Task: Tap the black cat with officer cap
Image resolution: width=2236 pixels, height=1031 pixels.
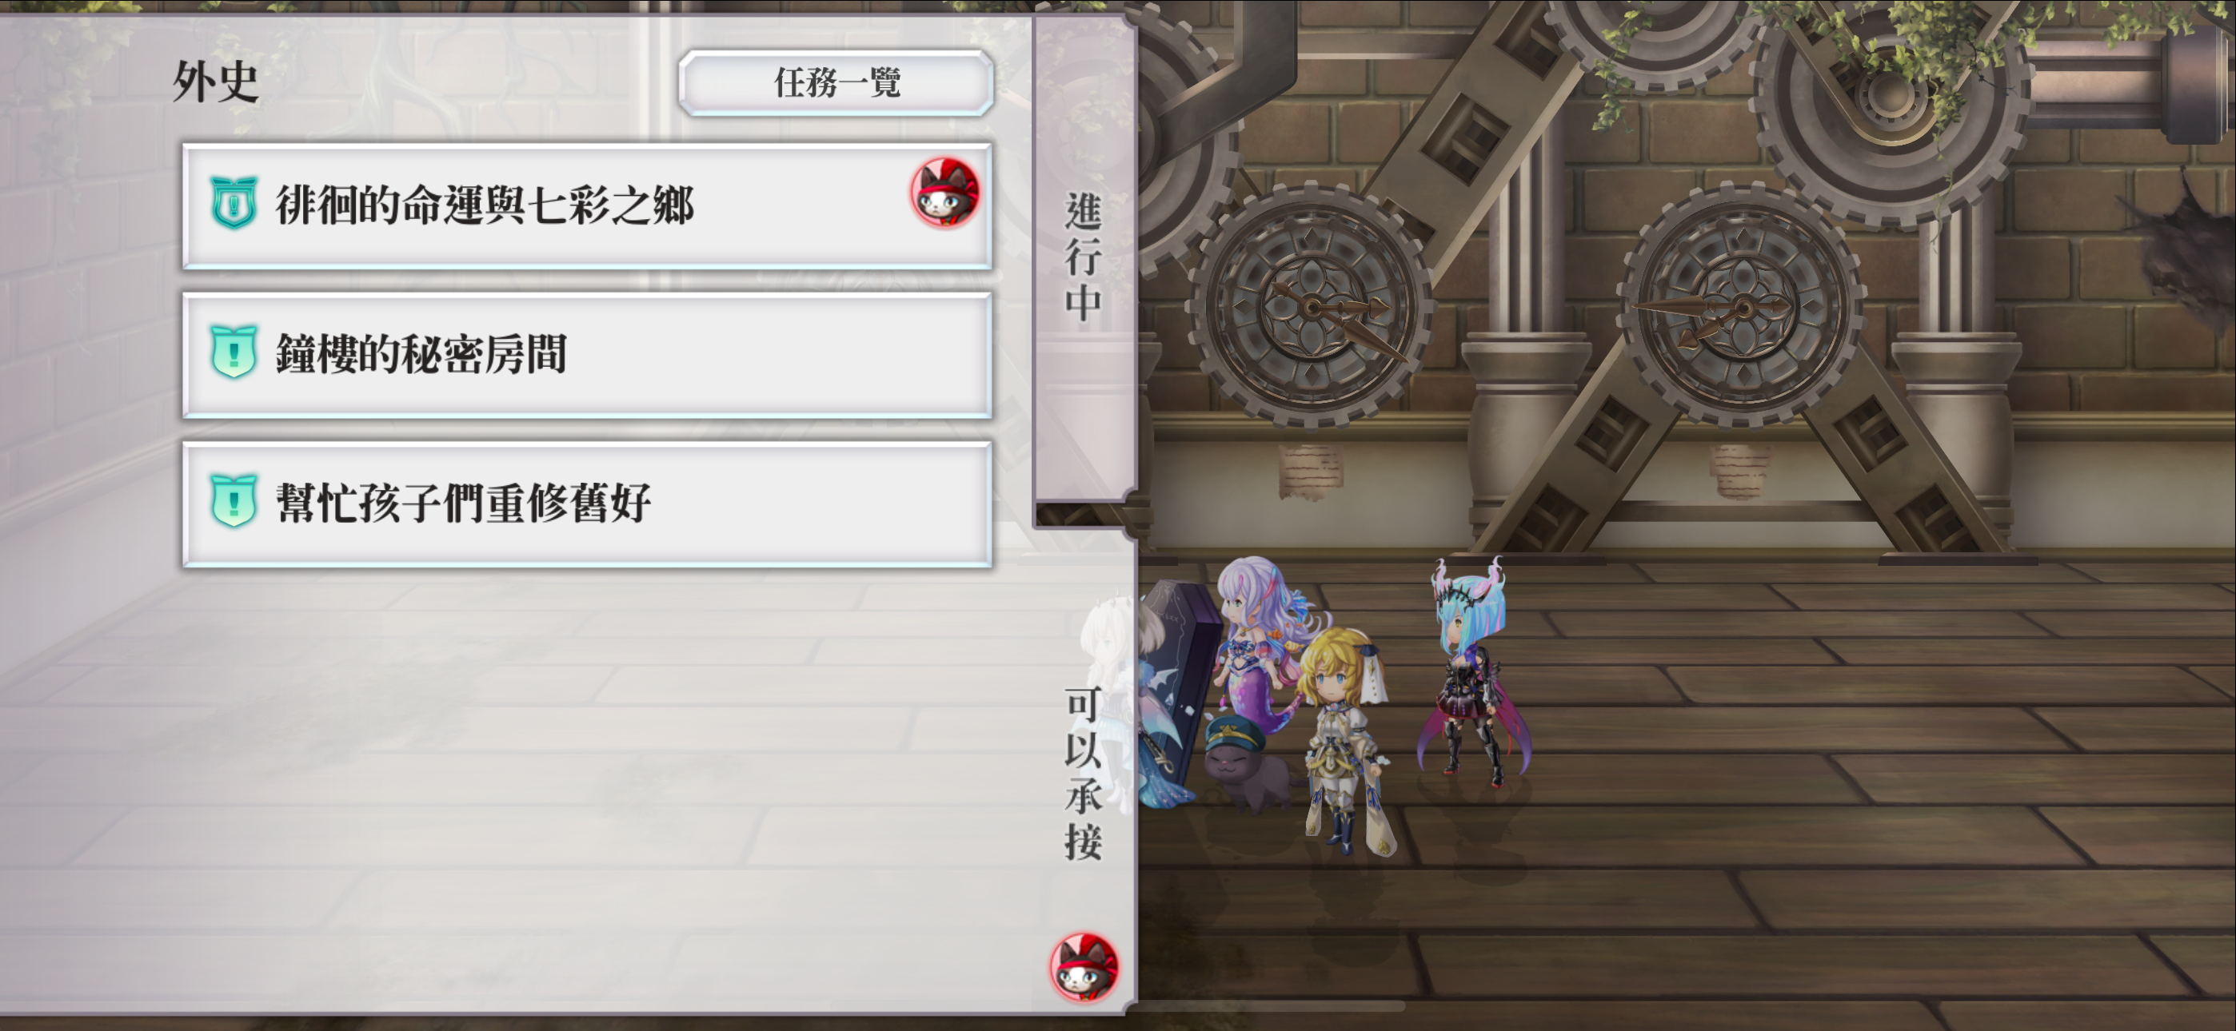Action: coord(1244,765)
